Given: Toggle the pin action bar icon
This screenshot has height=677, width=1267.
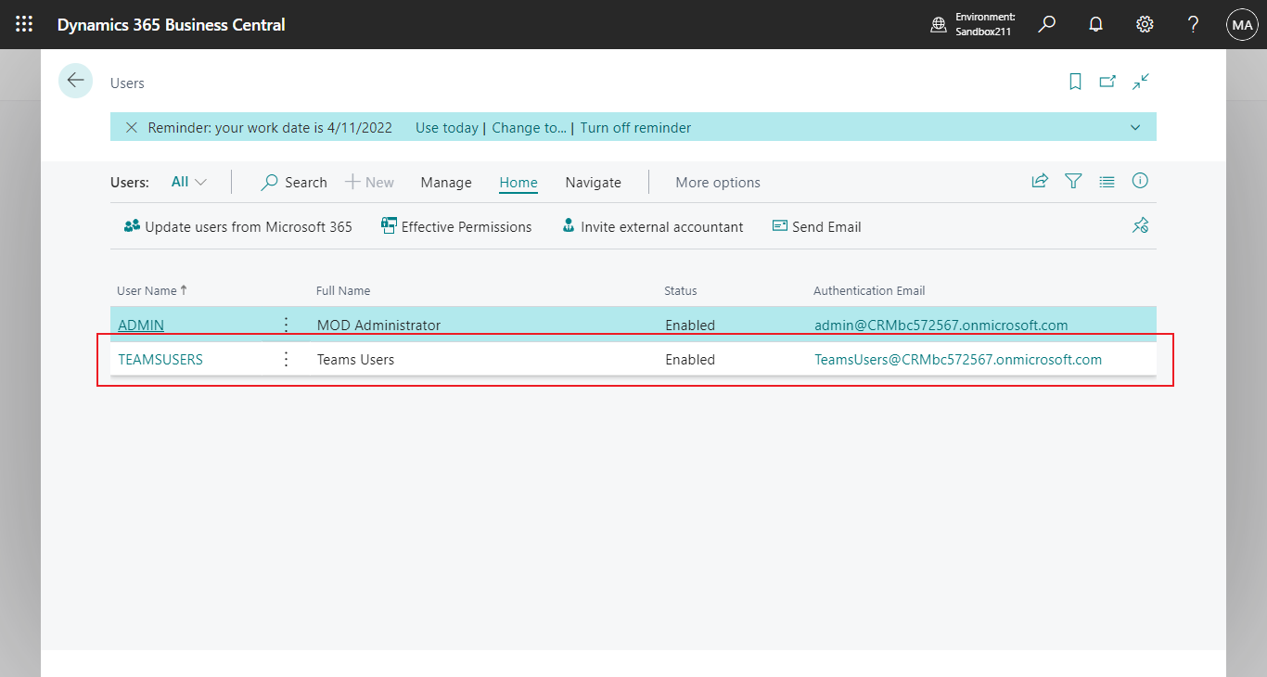Looking at the screenshot, I should pos(1140,226).
